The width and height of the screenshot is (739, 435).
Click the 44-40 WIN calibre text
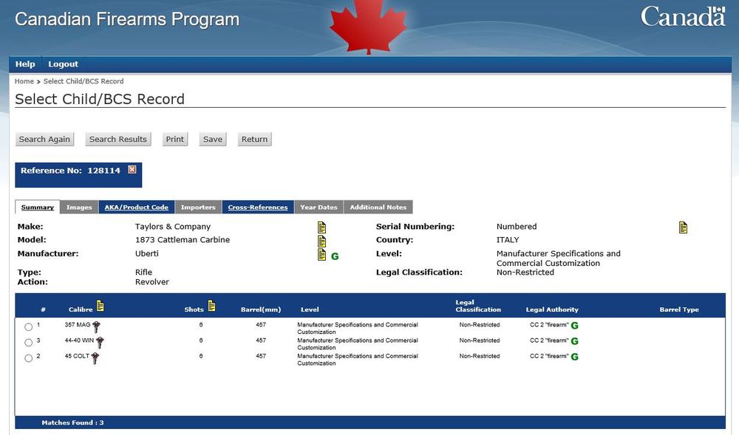(79, 340)
